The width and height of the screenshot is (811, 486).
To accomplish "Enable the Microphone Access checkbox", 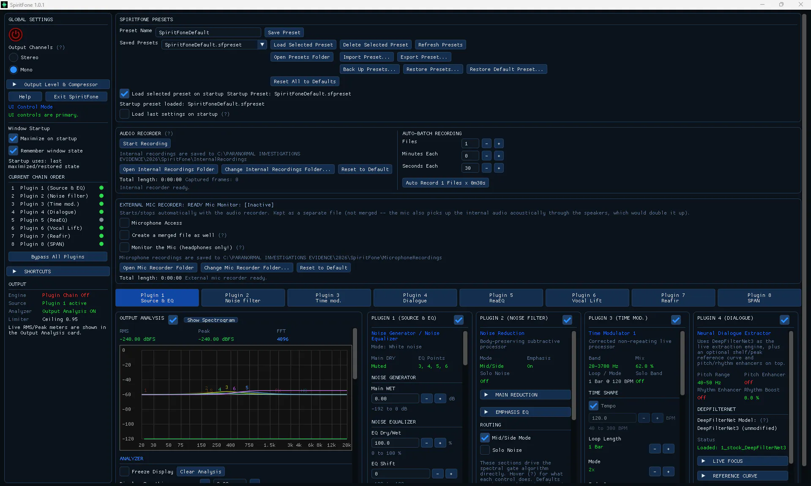I will coord(125,223).
